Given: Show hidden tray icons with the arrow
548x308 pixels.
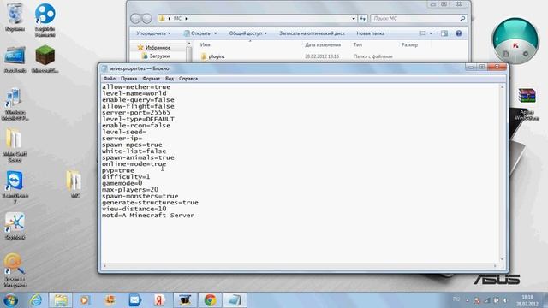Looking at the screenshot, I should 468,300.
